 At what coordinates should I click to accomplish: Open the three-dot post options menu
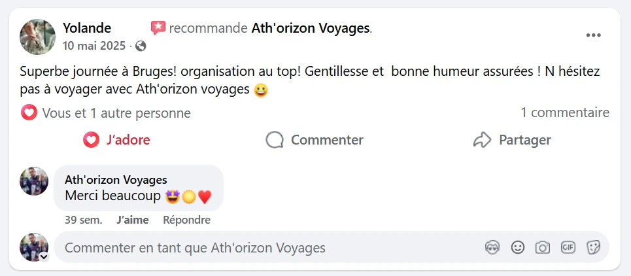[x=593, y=35]
